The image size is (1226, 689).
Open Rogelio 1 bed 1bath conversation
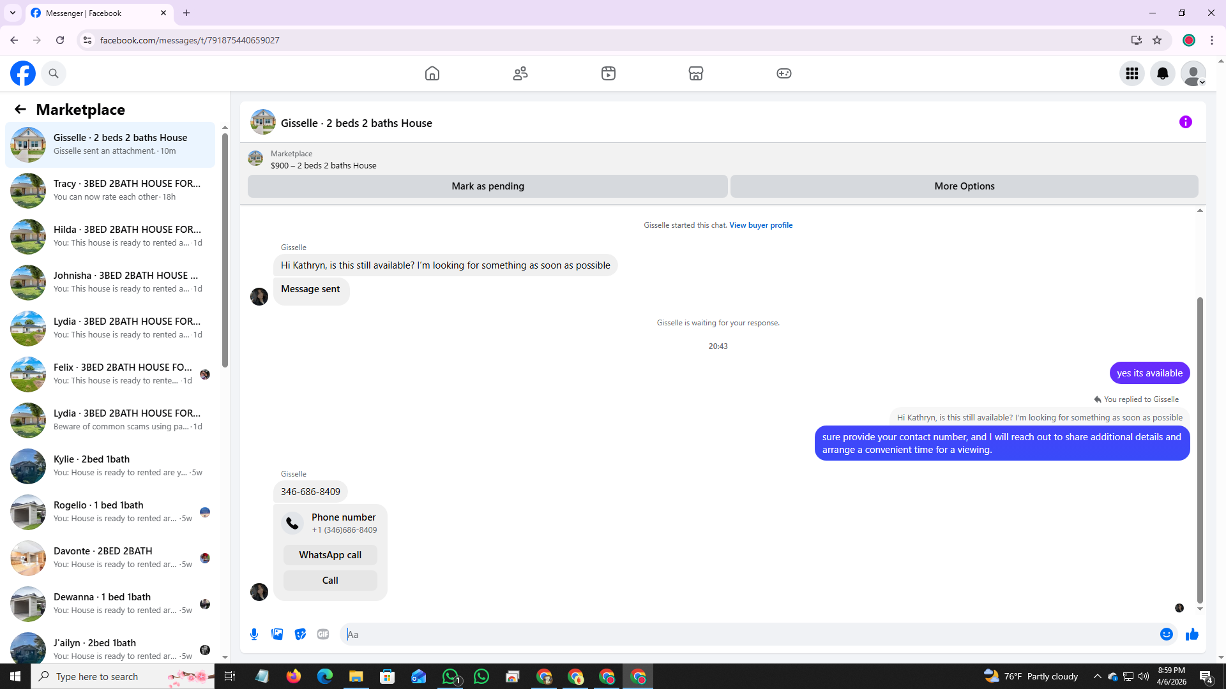pyautogui.click(x=110, y=512)
